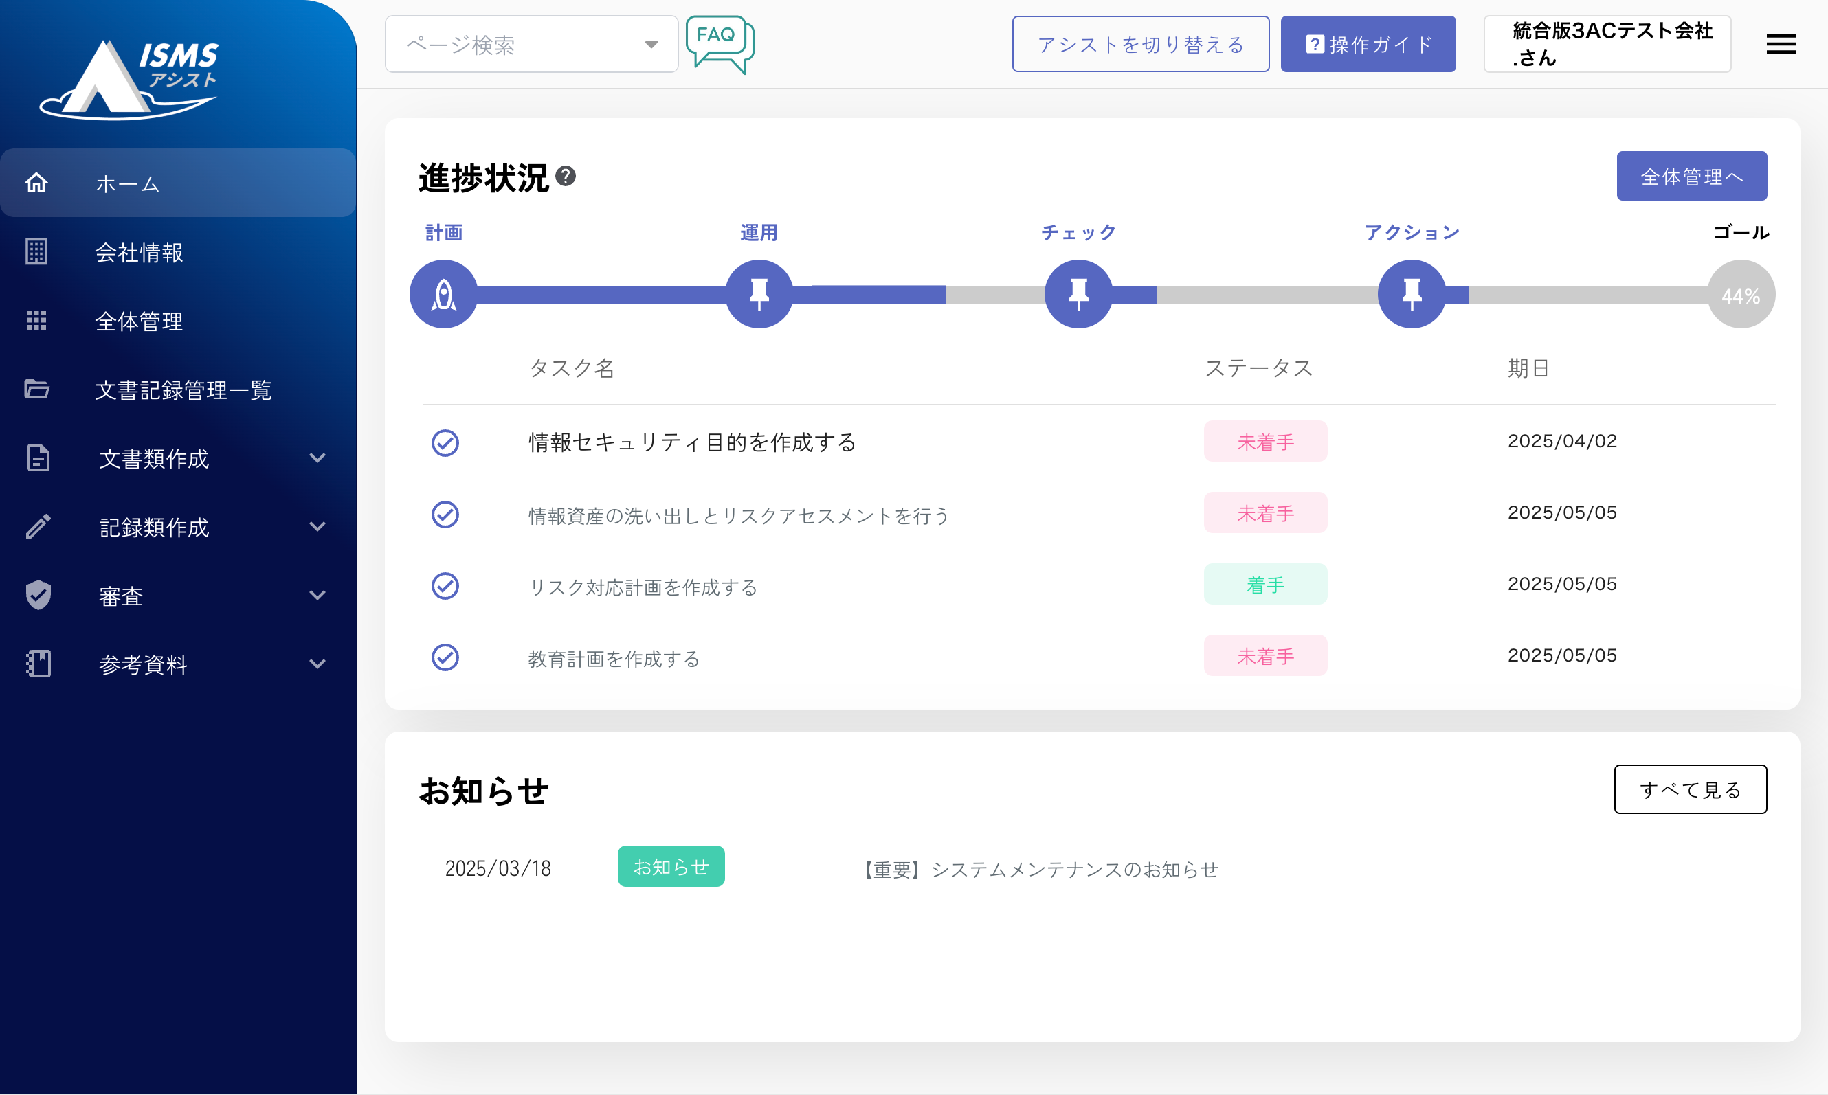Open the システムメンテナンスのお知らせ notice
Image resolution: width=1828 pixels, height=1095 pixels.
(x=1040, y=869)
